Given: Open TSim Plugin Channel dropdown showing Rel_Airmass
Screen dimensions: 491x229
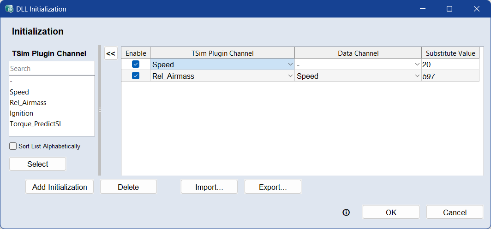Looking at the screenshot, I should point(290,76).
